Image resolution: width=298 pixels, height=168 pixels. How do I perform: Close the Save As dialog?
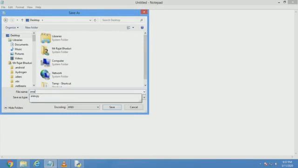(x=144, y=12)
